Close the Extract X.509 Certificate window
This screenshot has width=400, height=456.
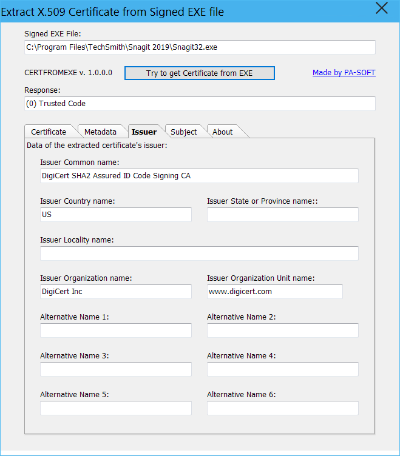(382, 8)
